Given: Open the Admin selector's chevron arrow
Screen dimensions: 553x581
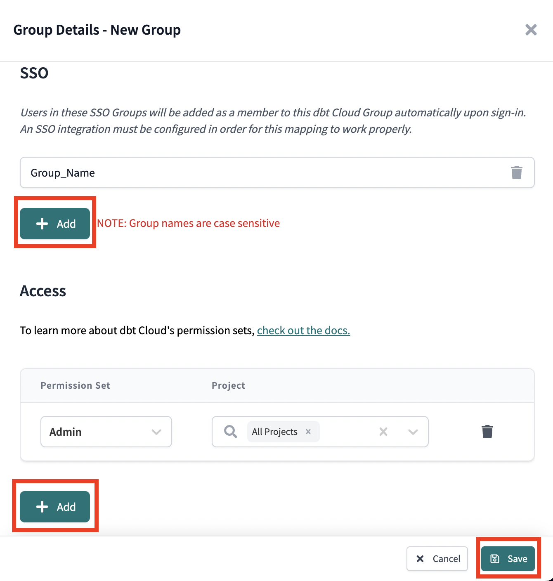Looking at the screenshot, I should [x=156, y=432].
